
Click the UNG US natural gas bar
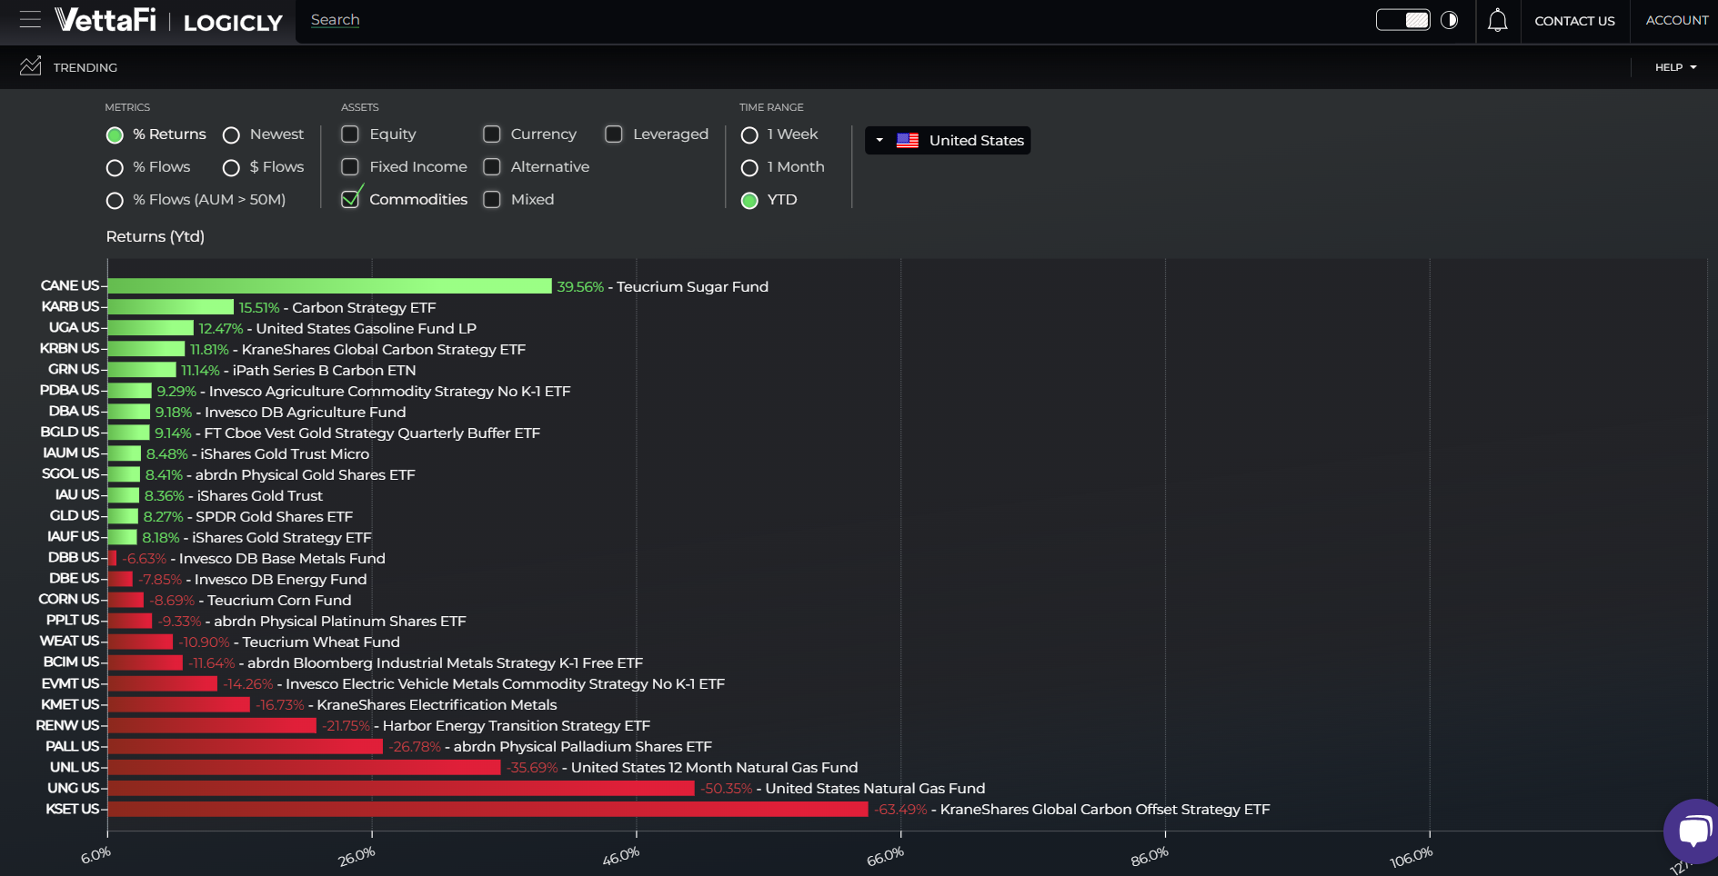click(x=401, y=788)
